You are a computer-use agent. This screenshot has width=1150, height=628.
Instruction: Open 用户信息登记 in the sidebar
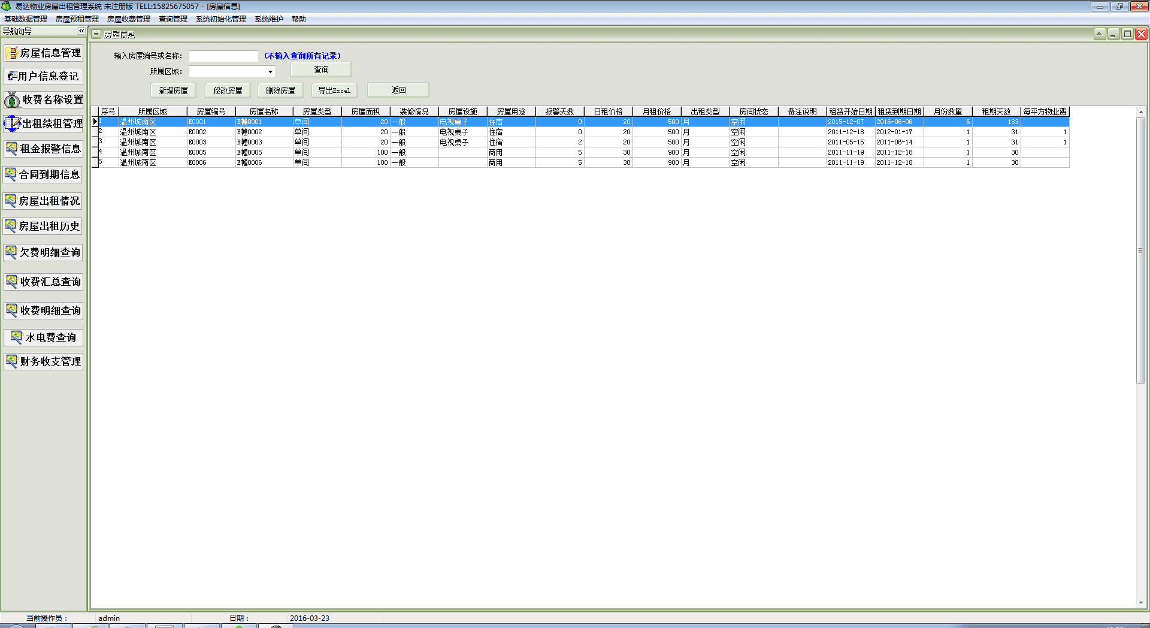[43, 76]
